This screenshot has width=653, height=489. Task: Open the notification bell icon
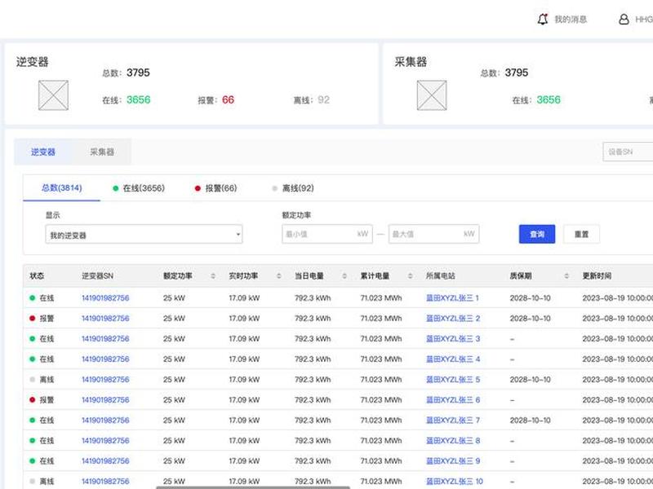(543, 19)
